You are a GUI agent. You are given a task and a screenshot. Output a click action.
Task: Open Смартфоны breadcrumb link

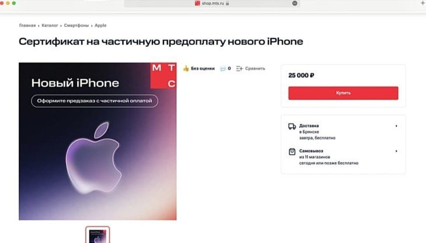pos(76,25)
